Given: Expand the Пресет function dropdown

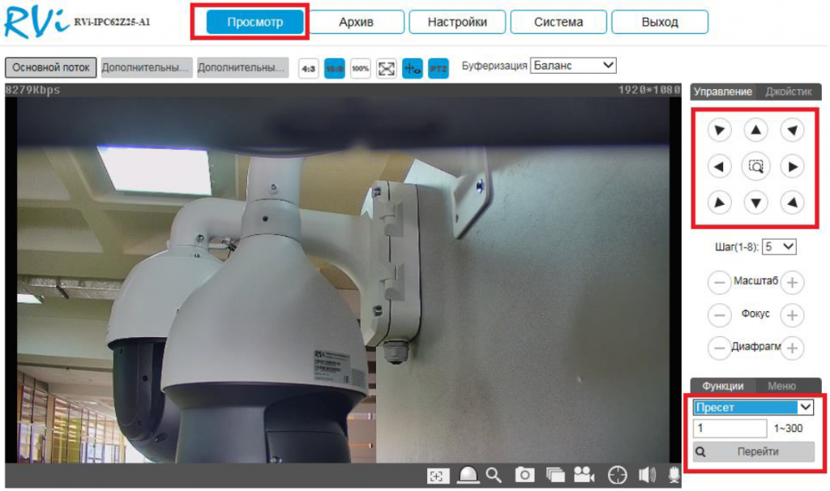Looking at the screenshot, I should [x=753, y=408].
